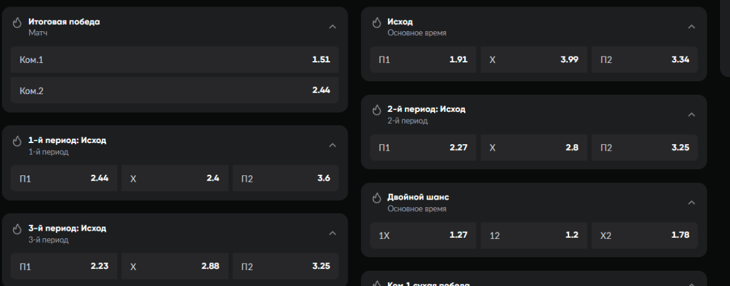Image resolution: width=730 pixels, height=286 pixels.
Task: Select X at 2.88 in 3rd period
Action: pyautogui.click(x=175, y=267)
